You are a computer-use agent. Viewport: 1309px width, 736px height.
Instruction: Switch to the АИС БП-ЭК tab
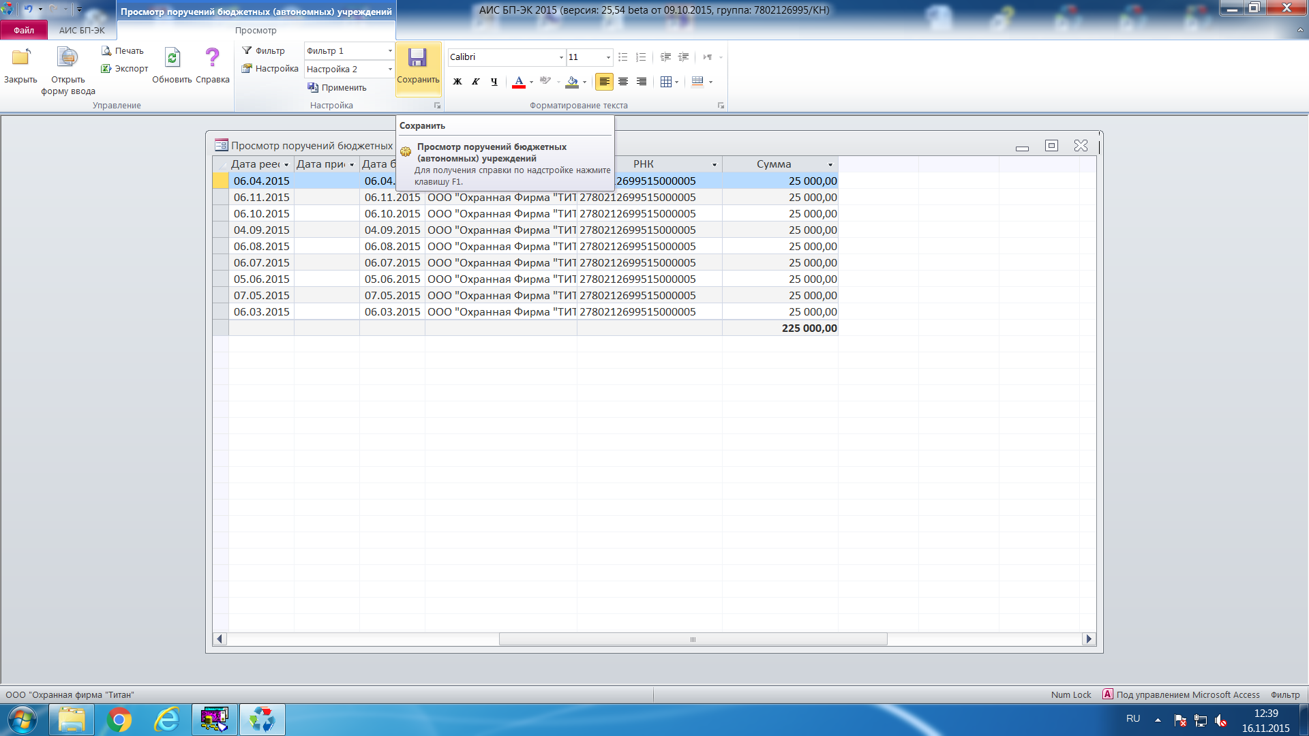tap(82, 30)
